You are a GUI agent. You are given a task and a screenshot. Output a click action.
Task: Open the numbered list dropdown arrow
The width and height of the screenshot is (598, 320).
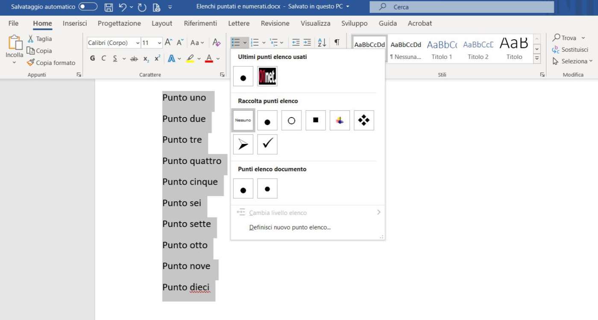point(264,43)
